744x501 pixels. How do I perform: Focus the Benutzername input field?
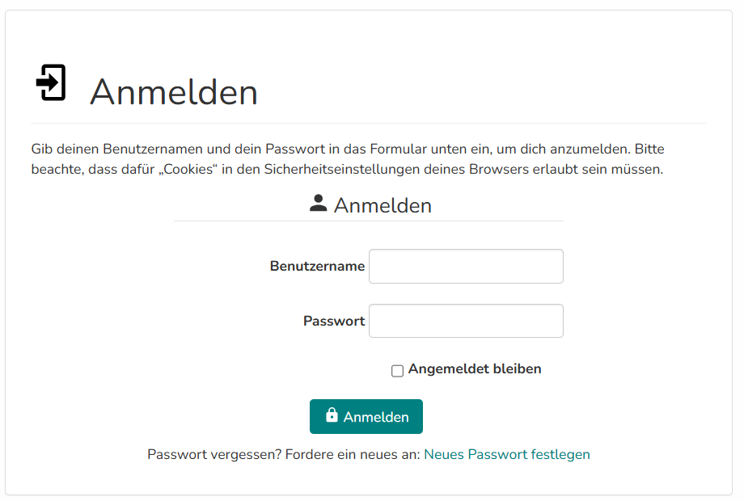tap(466, 267)
